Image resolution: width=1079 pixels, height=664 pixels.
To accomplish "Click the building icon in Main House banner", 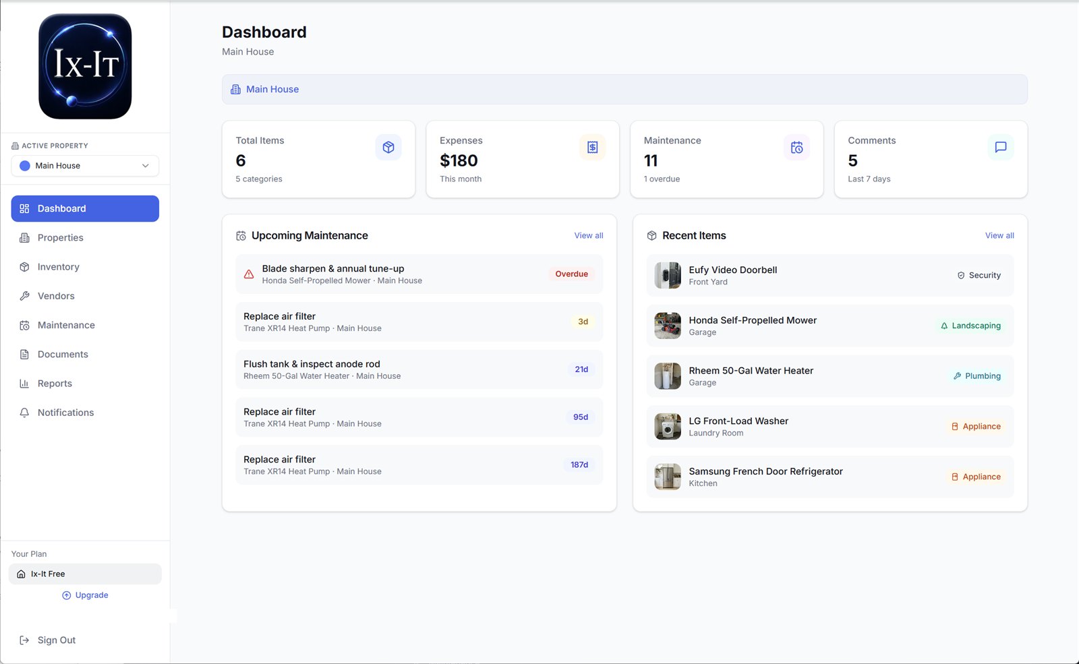I will 235,90.
